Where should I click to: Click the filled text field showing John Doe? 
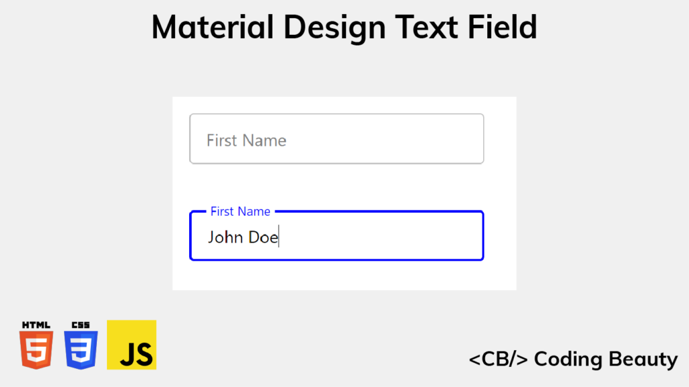[336, 236]
